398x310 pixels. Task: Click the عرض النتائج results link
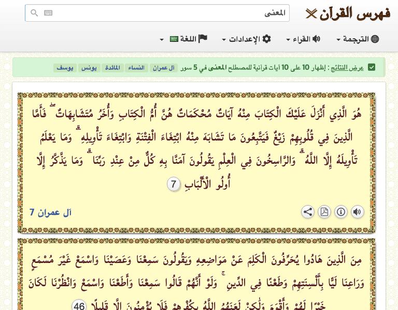pyautogui.click(x=349, y=68)
